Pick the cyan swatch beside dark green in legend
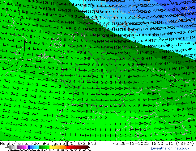 click(x=37, y=147)
